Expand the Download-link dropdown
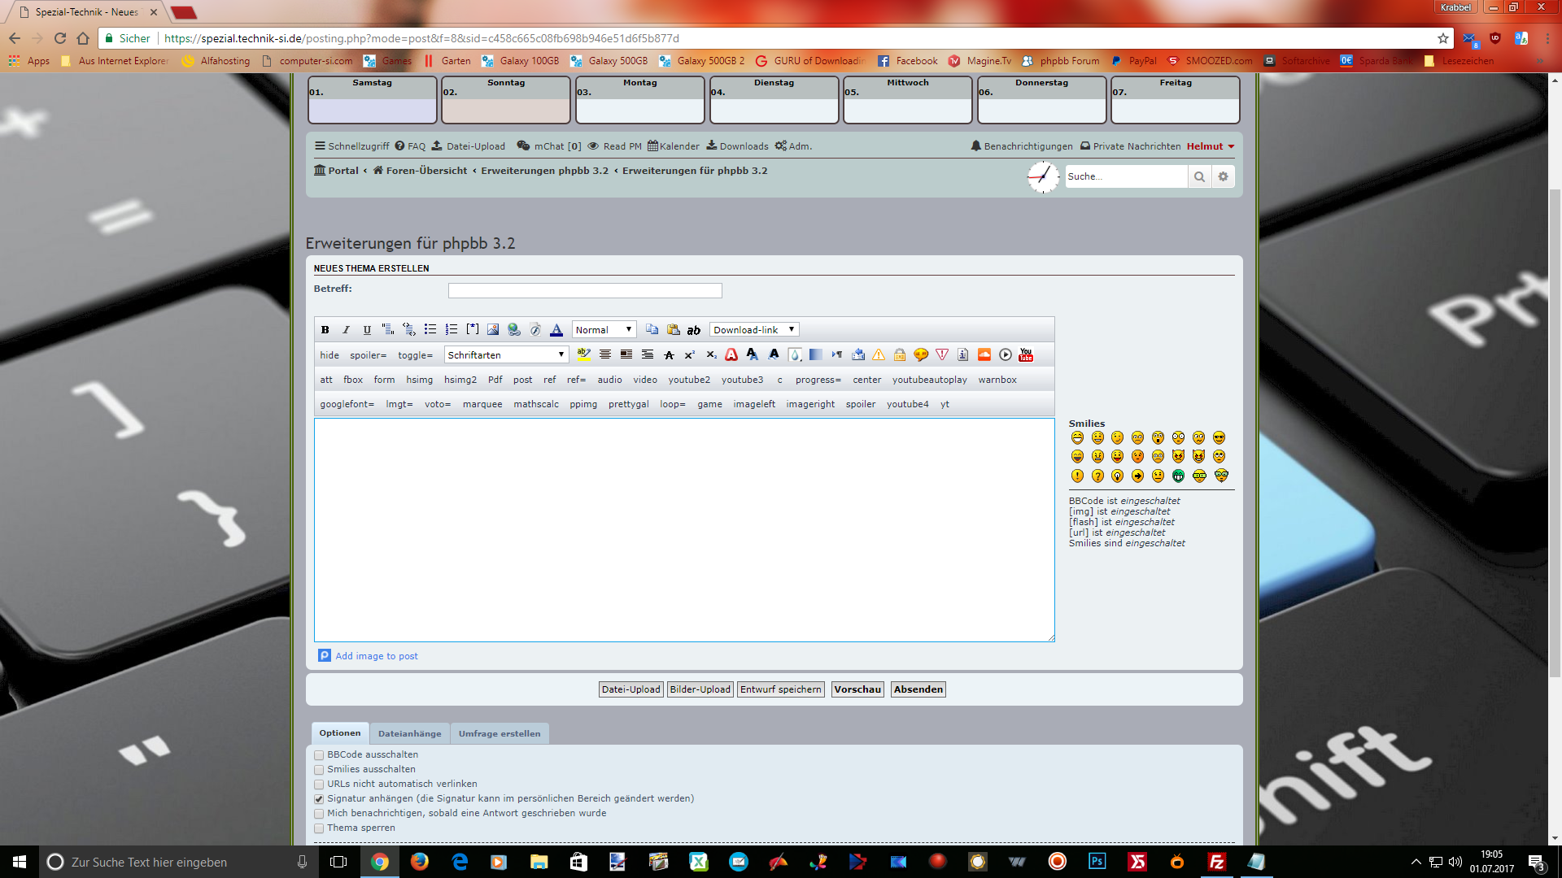 click(753, 330)
